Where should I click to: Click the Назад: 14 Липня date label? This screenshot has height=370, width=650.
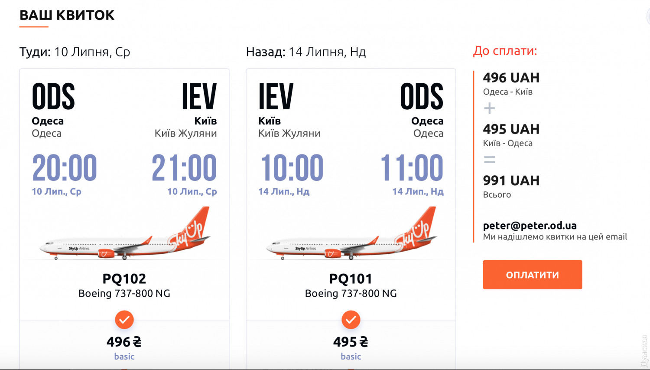[x=306, y=52]
